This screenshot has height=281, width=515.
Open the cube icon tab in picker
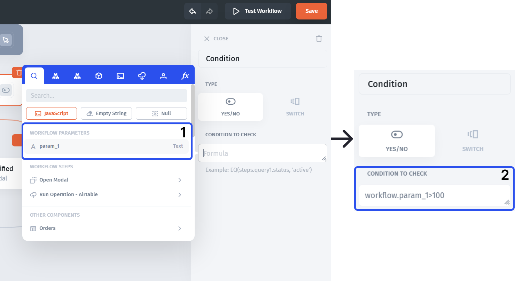point(99,76)
